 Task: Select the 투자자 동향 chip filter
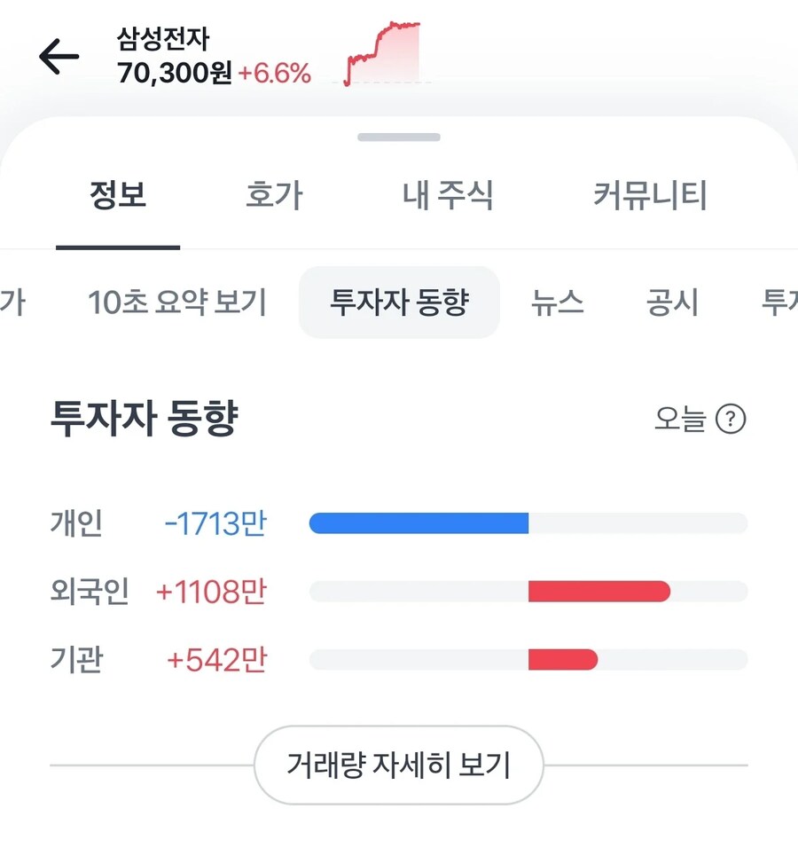[398, 302]
